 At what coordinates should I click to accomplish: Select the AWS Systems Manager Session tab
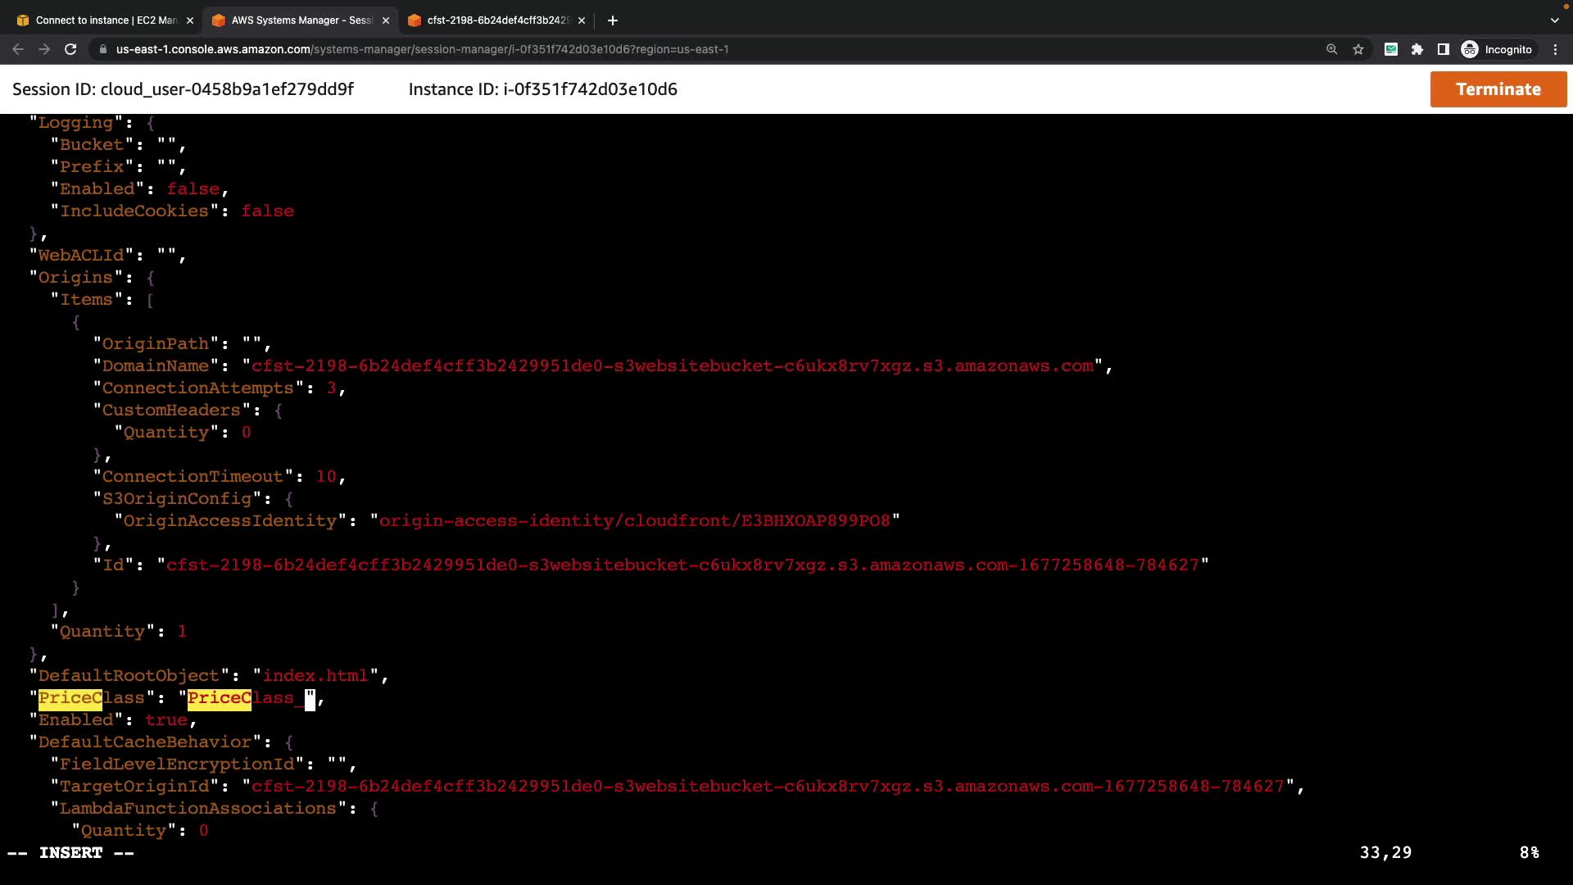point(301,20)
